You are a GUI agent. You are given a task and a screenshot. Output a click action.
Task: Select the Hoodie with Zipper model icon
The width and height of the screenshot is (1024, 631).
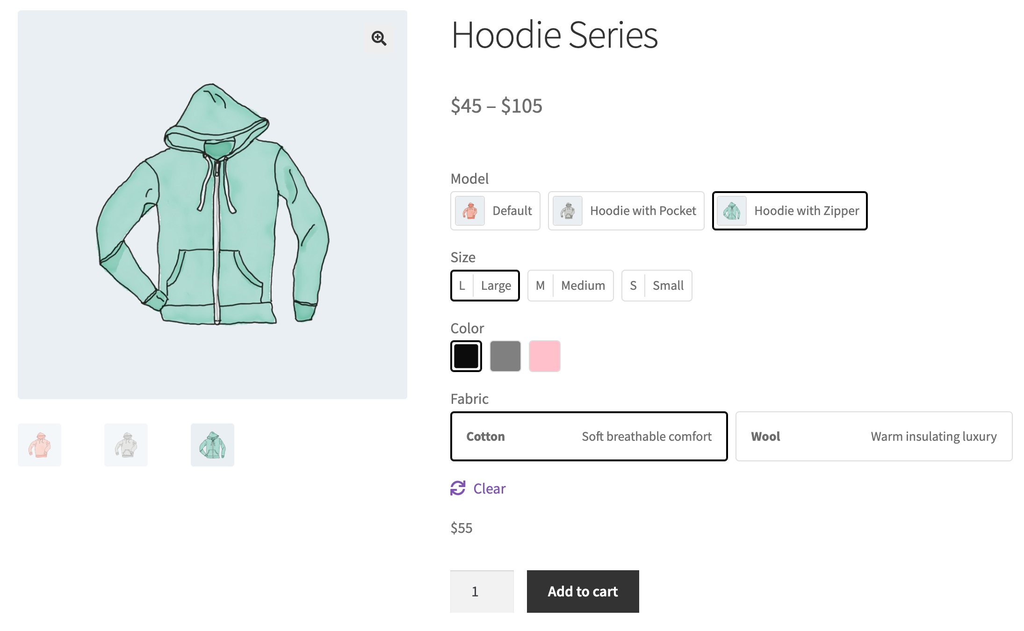(x=731, y=211)
